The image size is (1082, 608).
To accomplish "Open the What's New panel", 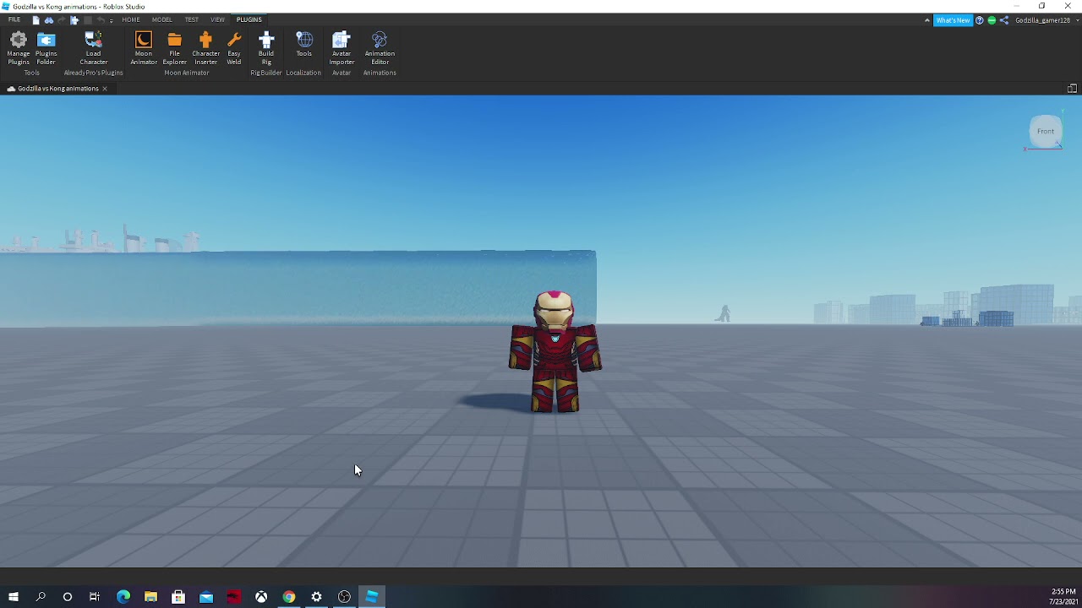I will coord(954,20).
